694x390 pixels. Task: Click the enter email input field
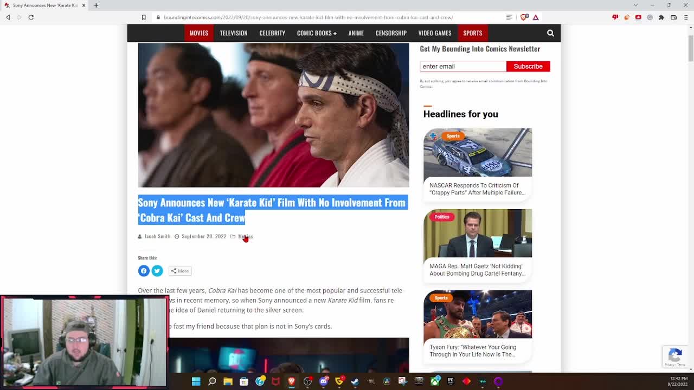tap(463, 66)
